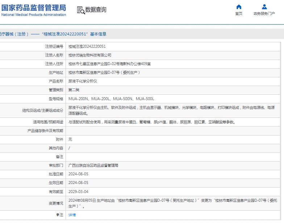
Task: Select the model list MUA-200N、MUA-200L
Action: tap(111, 99)
